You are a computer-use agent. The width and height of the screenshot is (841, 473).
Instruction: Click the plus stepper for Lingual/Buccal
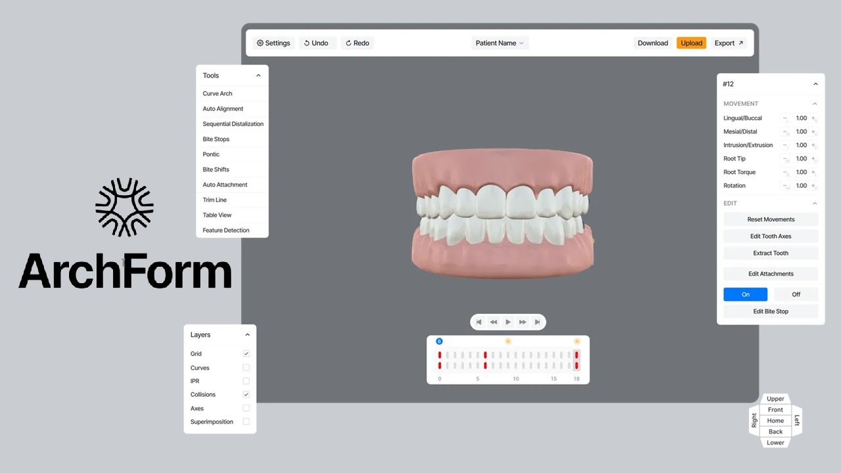pos(813,118)
